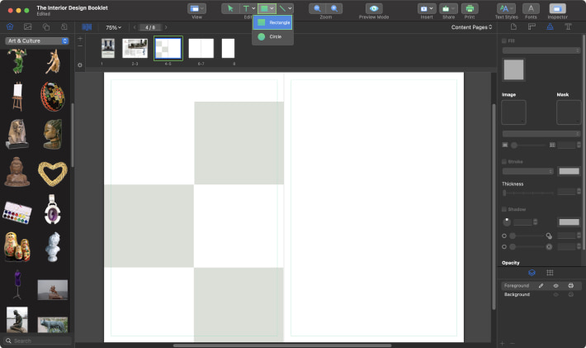Image resolution: width=586 pixels, height=348 pixels.
Task: Open the Insert dropdown
Action: coord(427,8)
